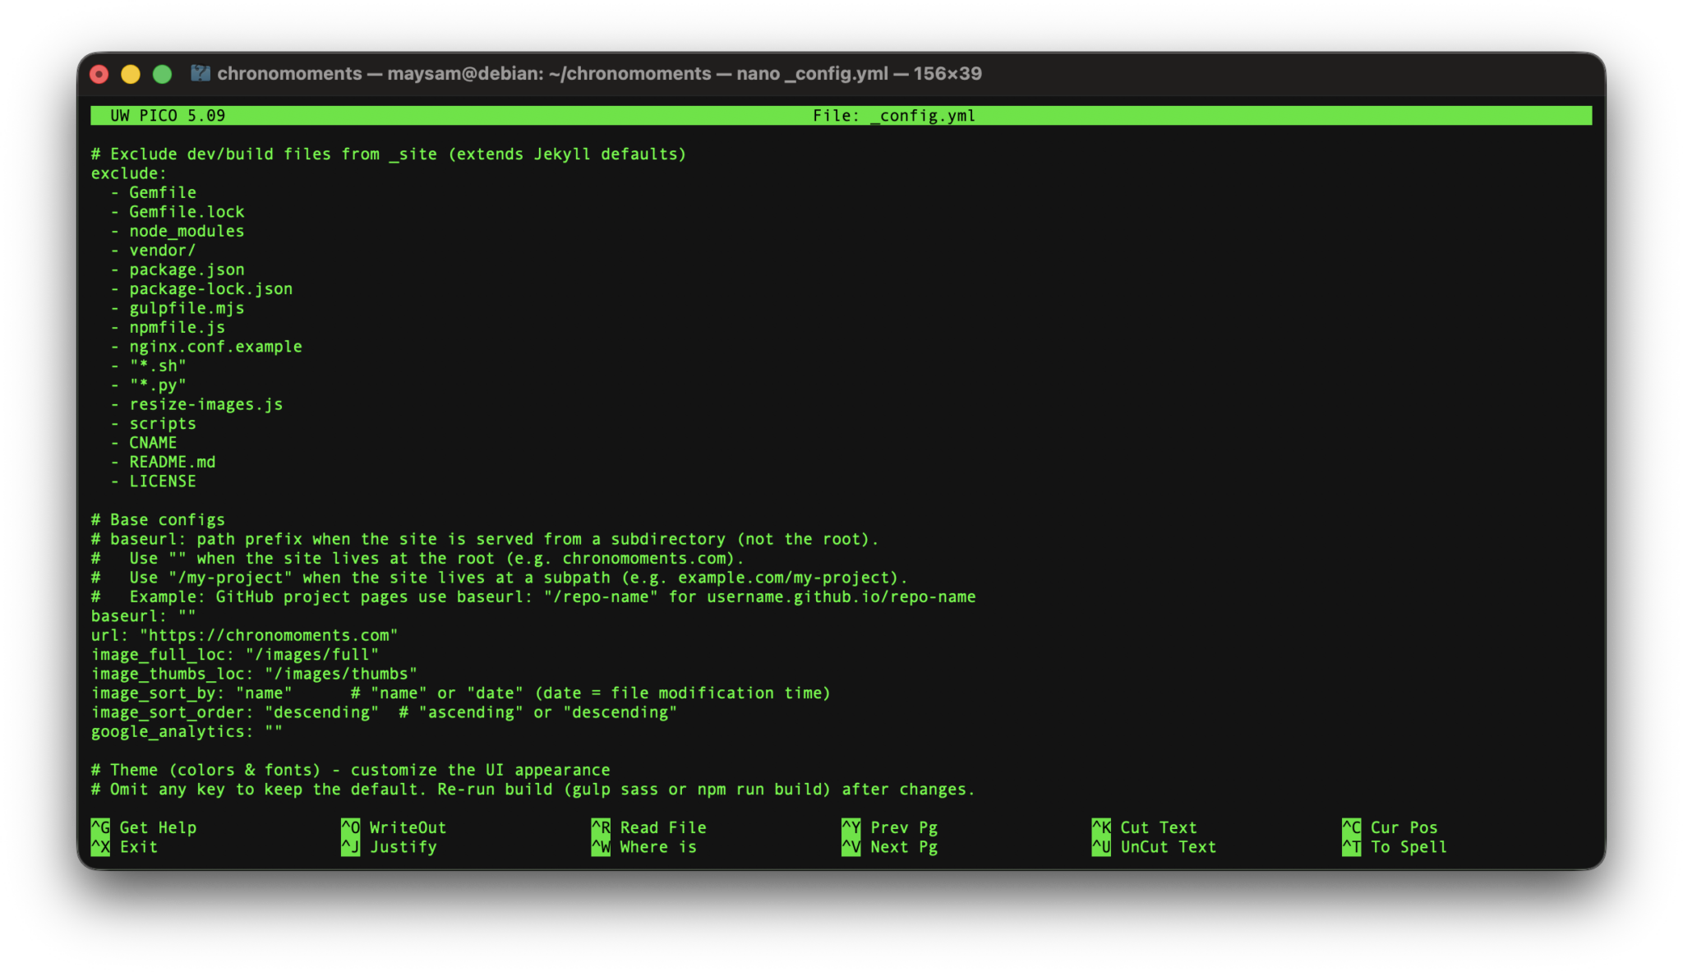Click the '- Gemfile' list entry
The height and width of the screenshot is (972, 1683).
click(x=154, y=192)
